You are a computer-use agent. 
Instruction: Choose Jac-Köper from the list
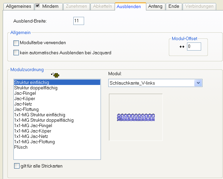(25, 99)
